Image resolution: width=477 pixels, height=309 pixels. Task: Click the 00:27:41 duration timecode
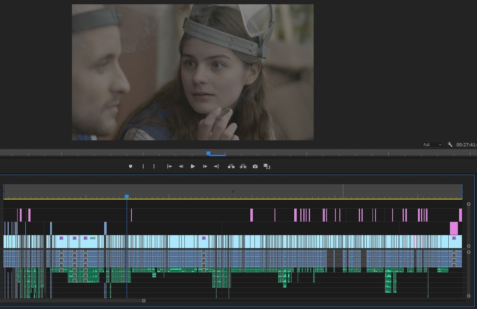[466, 145]
